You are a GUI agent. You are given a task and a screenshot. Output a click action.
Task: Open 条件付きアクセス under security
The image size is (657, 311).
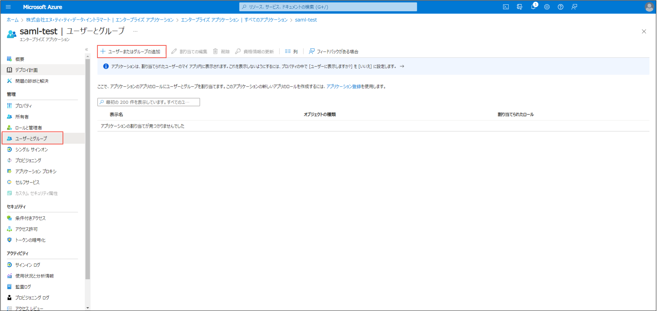(x=30, y=218)
